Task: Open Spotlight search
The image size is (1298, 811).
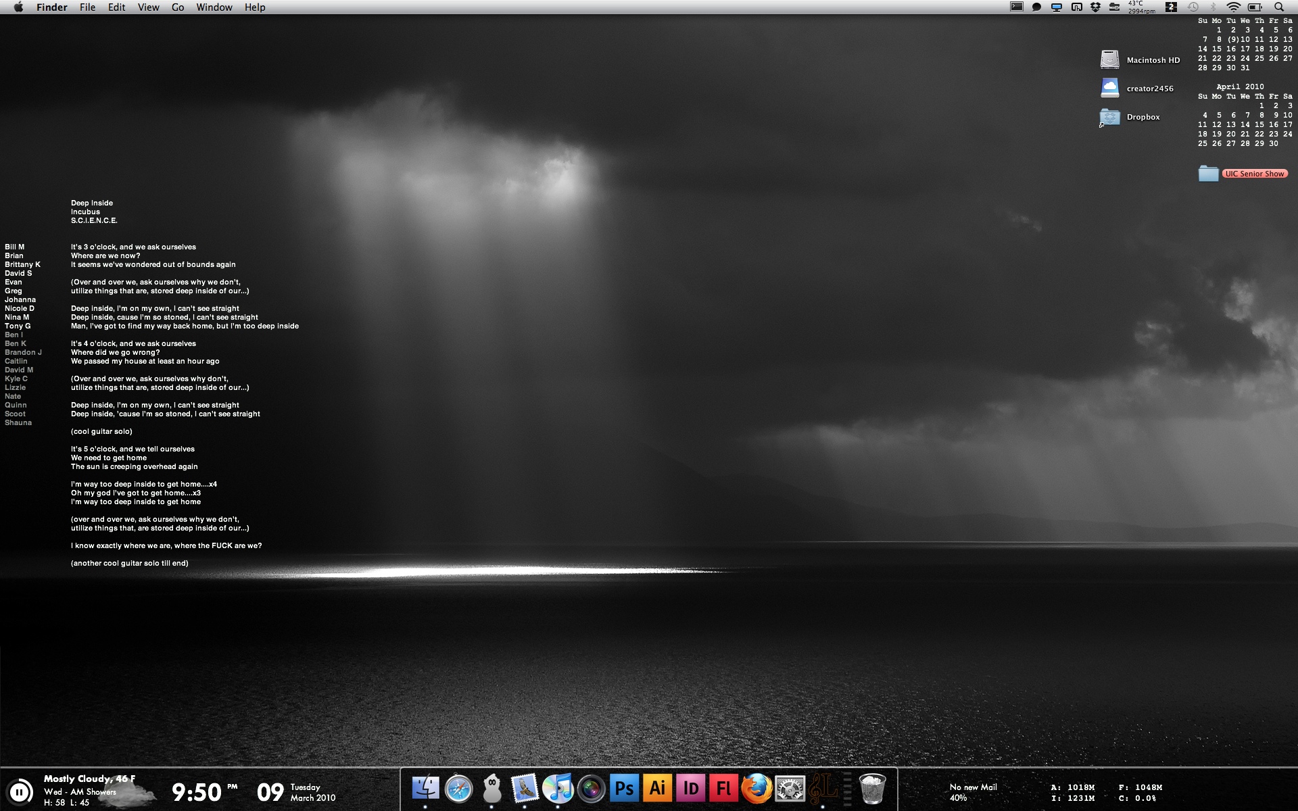Action: click(x=1279, y=7)
